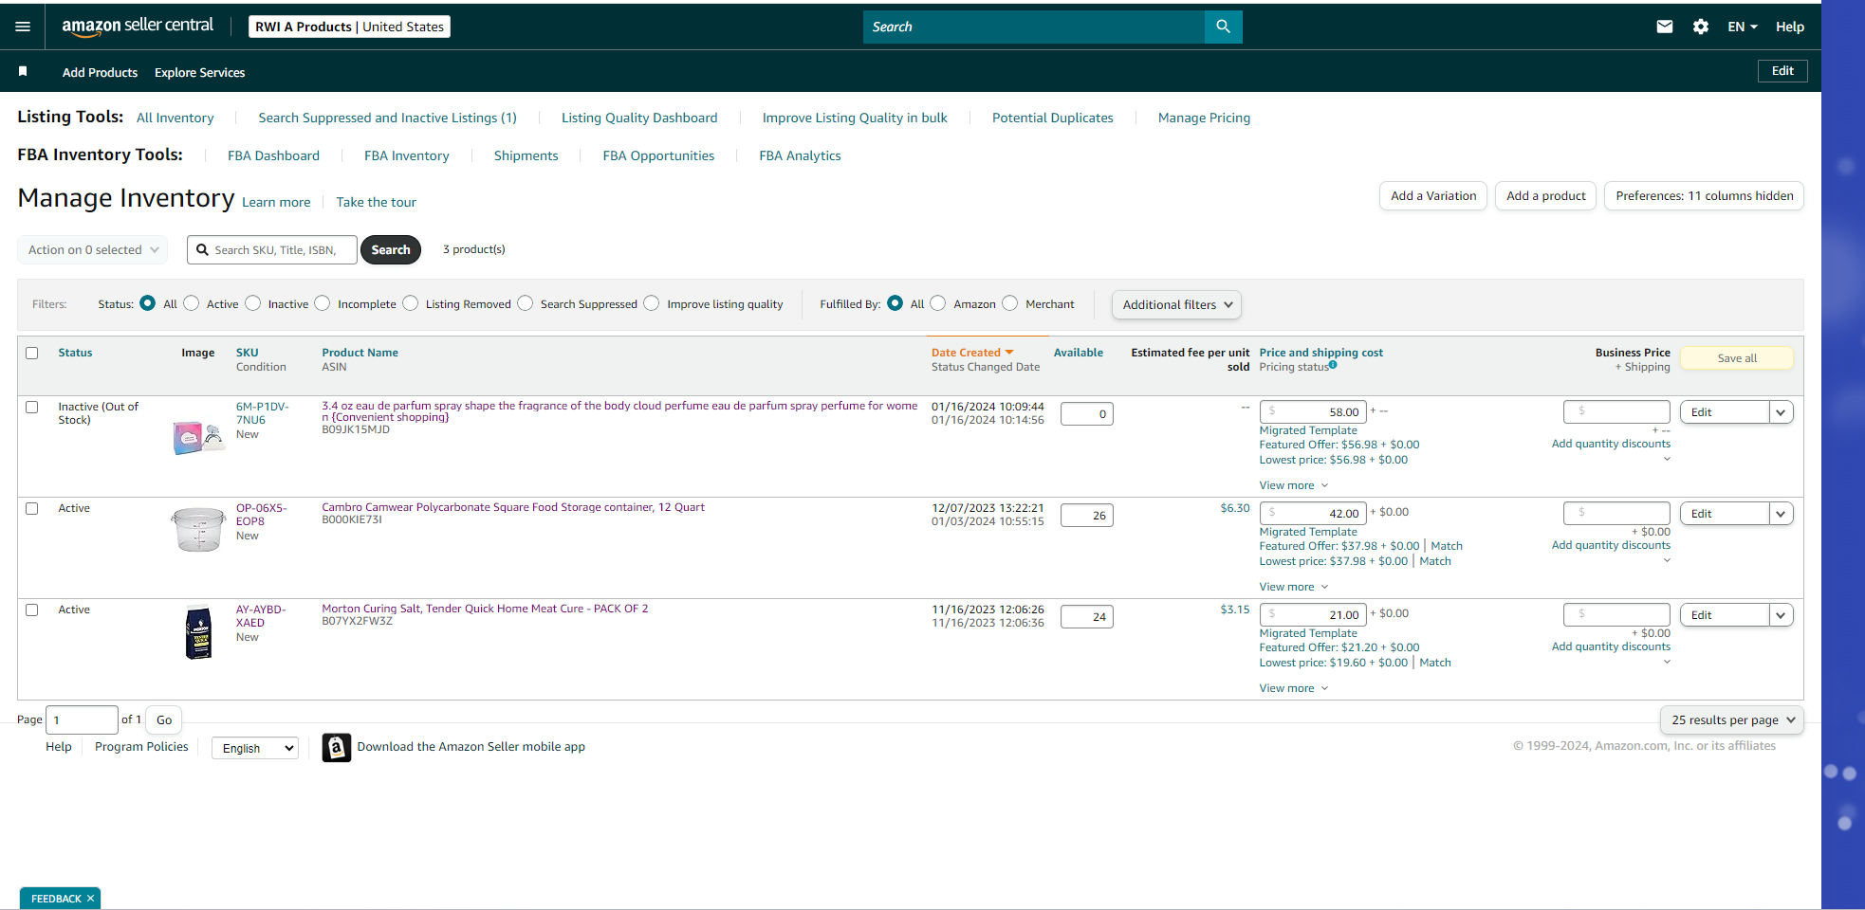Go to Listing Quality Dashboard

click(639, 118)
